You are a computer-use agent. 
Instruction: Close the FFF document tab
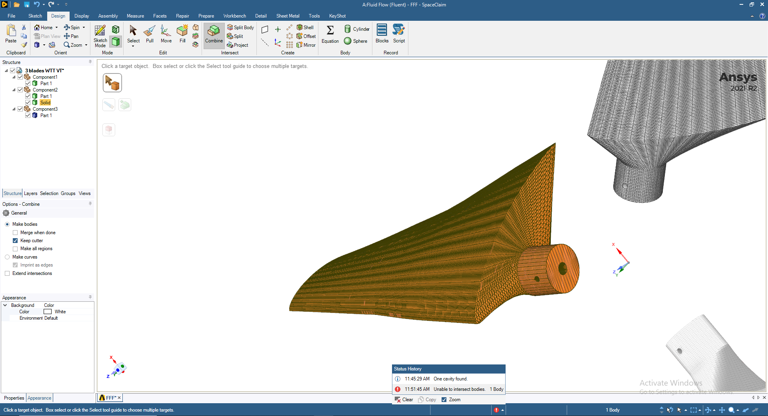pyautogui.click(x=119, y=398)
